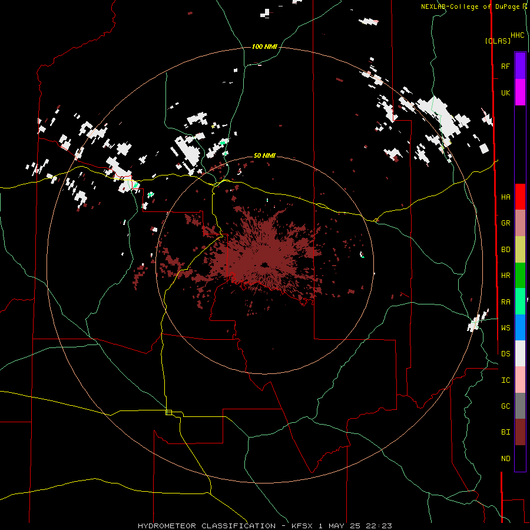
Task: Select the GR dusty pink legend swatch
Action: pyautogui.click(x=520, y=223)
